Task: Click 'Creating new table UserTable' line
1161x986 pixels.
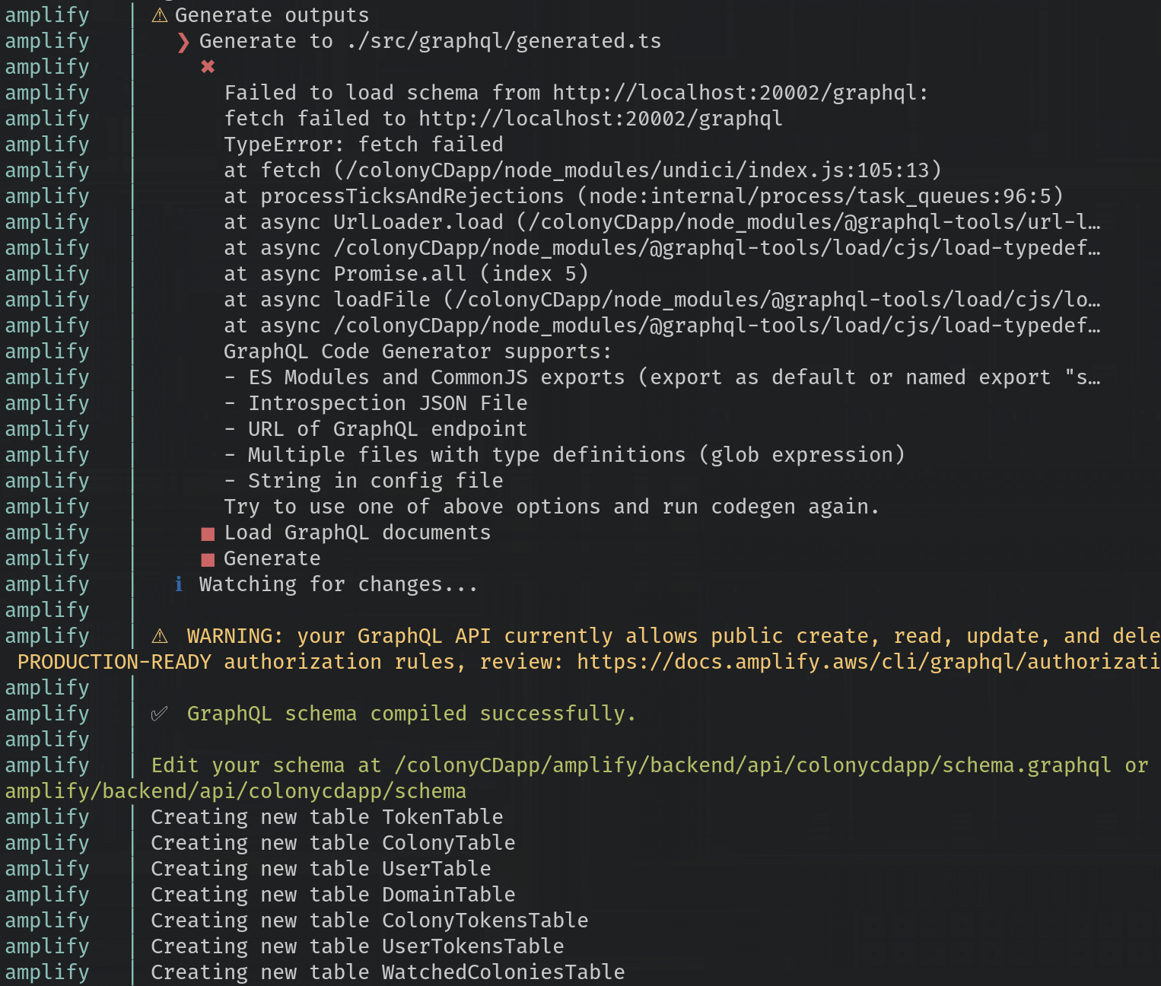Action: pyautogui.click(x=321, y=869)
